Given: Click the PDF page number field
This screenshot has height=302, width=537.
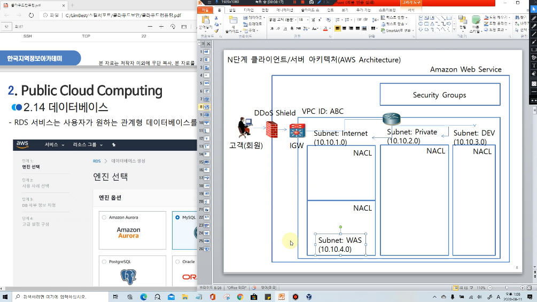Looking at the screenshot, I should click(x=6, y=27).
